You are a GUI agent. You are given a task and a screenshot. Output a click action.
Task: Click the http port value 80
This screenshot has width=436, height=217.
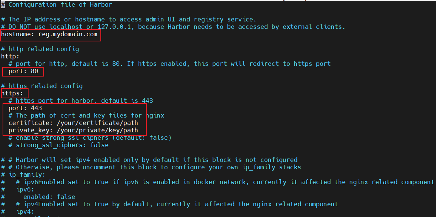34,71
